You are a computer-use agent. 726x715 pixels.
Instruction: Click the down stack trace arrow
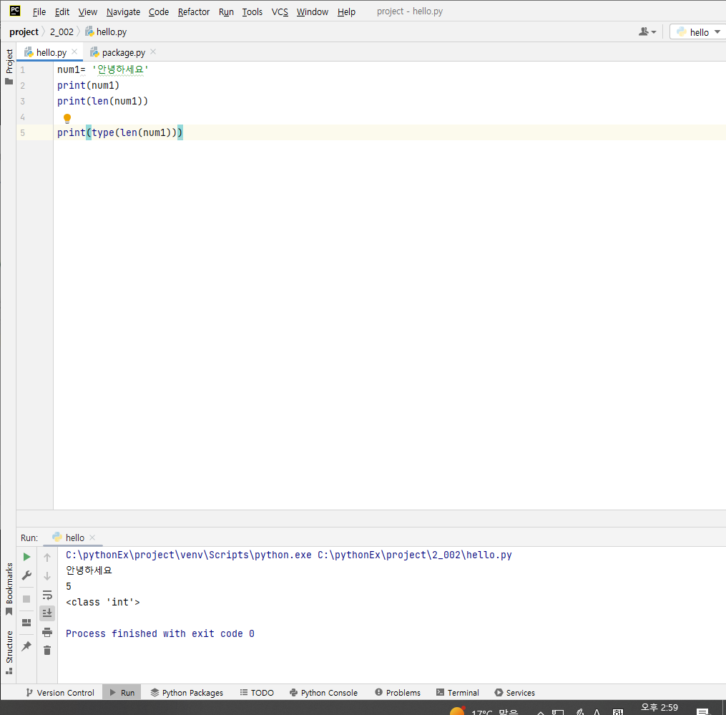point(47,576)
